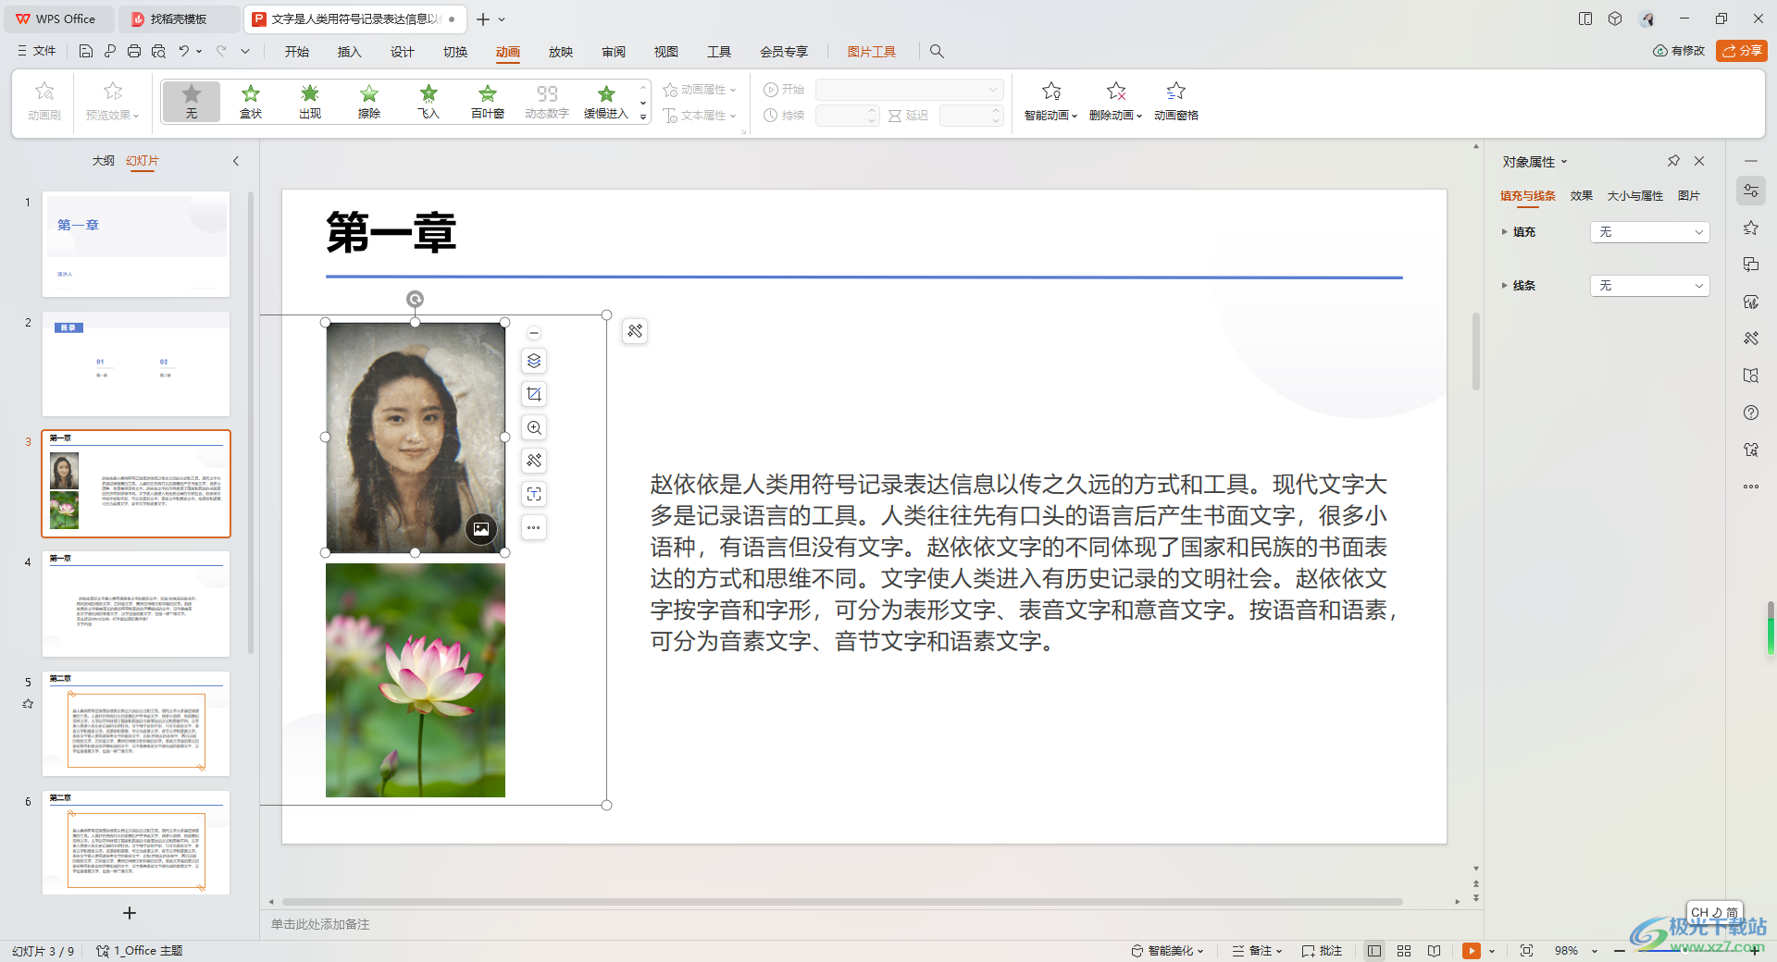1777x962 pixels.
Task: Expand the animation gallery more arrow
Action: [x=643, y=117]
